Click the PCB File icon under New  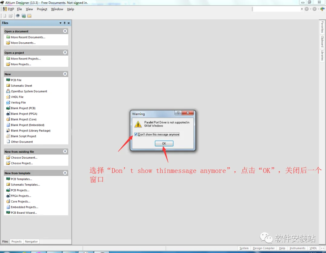point(8,80)
